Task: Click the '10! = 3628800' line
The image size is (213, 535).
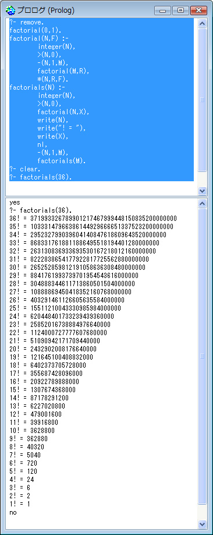Action: [x=33, y=431]
